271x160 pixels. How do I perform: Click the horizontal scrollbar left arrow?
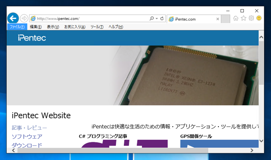[x=14, y=150]
